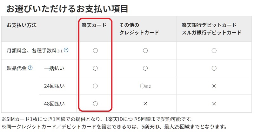Image resolution: width=254 pixels, height=134 pixels.
Task: Click cross mark for debit card 24回払い
Action: [214, 86]
